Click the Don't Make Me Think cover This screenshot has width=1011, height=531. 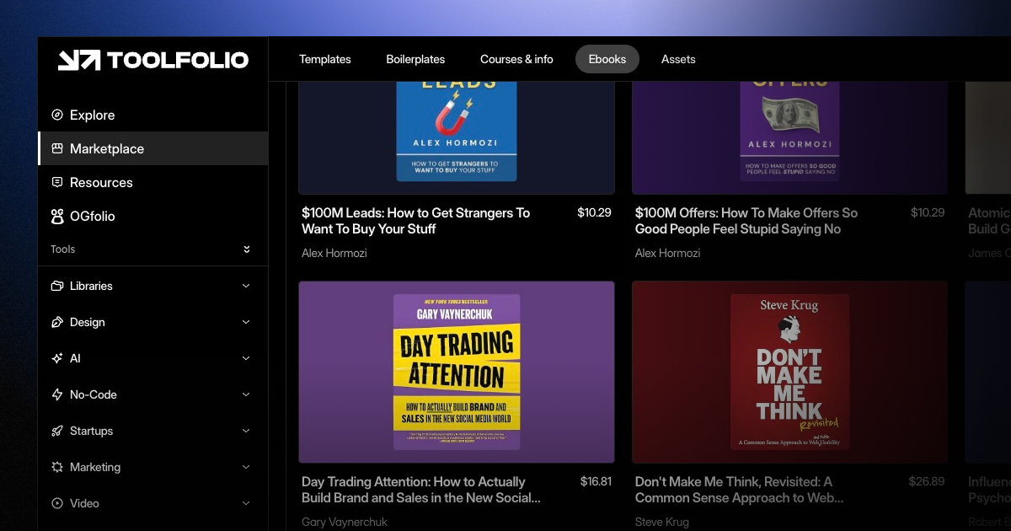pos(790,373)
